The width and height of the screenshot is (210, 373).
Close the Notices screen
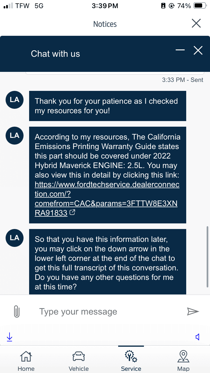pos(196,23)
